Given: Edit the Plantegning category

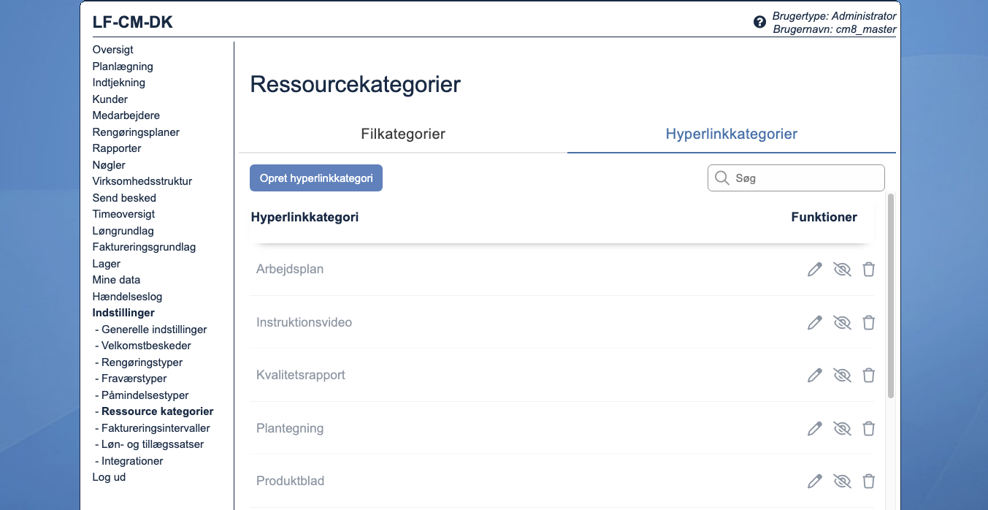Looking at the screenshot, I should [x=814, y=428].
